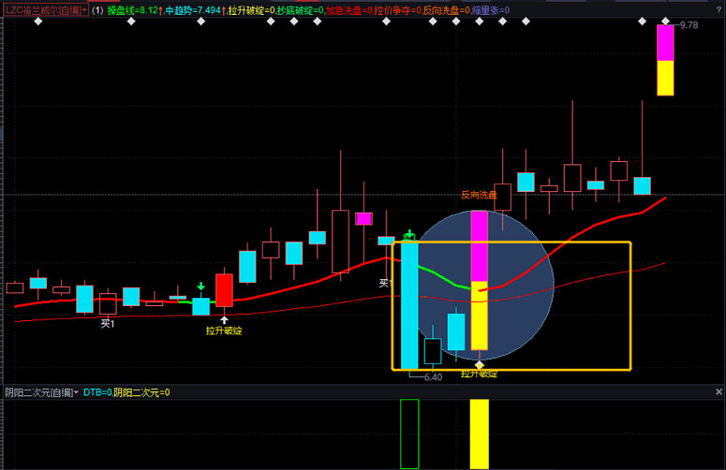Select the solid red candle above 拉升破绽
This screenshot has height=470, width=726.
pos(224,290)
